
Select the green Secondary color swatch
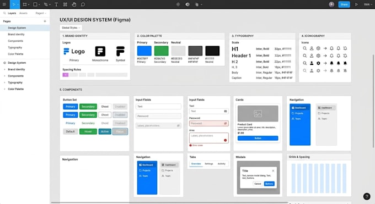coord(161,51)
